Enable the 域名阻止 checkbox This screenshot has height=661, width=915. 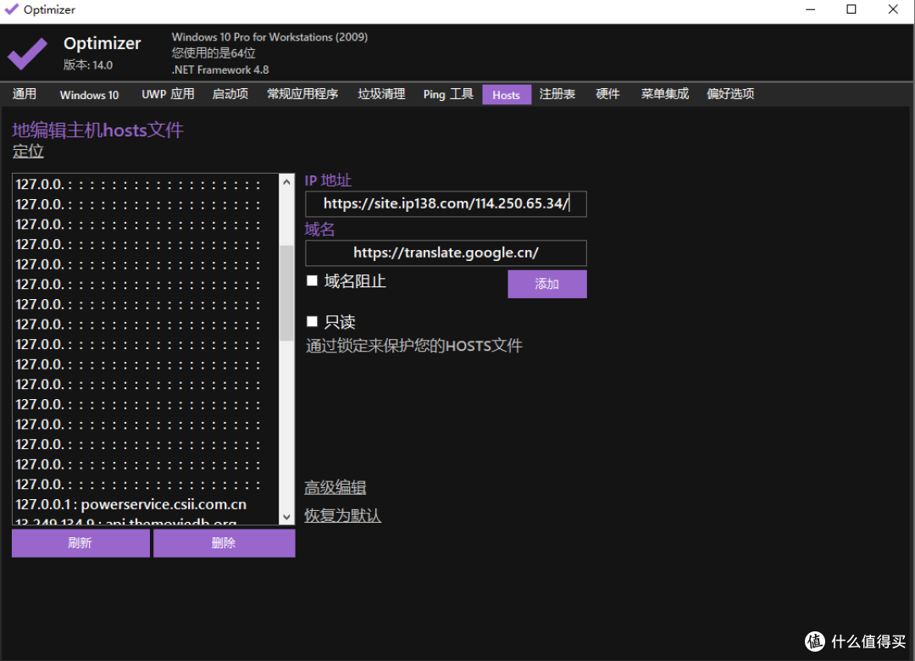(x=312, y=281)
